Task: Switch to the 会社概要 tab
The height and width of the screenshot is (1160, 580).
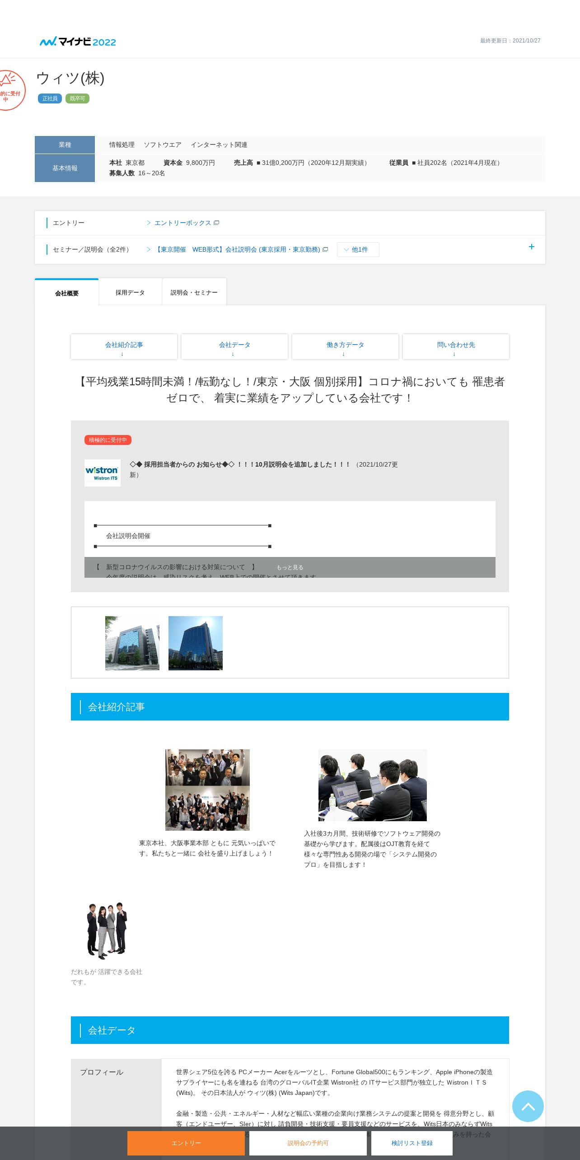Action: pos(67,293)
